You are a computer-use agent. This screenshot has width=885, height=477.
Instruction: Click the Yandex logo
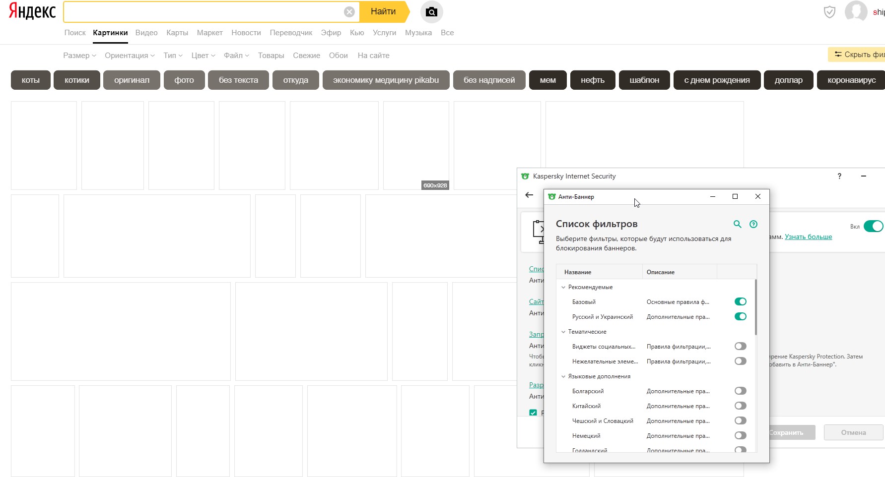(32, 11)
